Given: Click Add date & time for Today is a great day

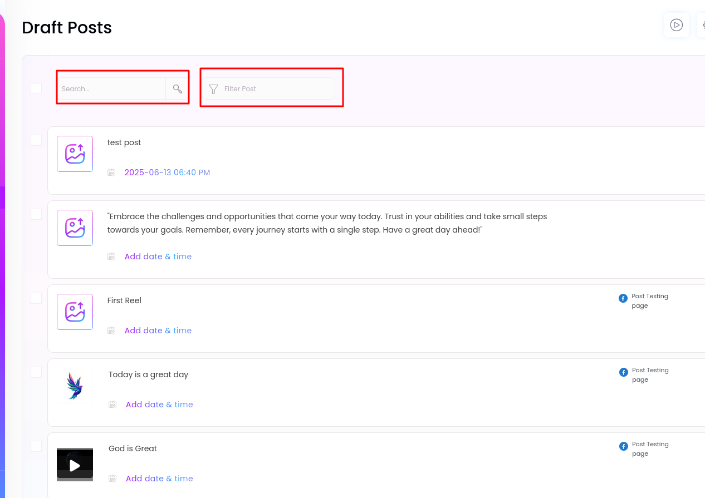Looking at the screenshot, I should [x=159, y=405].
